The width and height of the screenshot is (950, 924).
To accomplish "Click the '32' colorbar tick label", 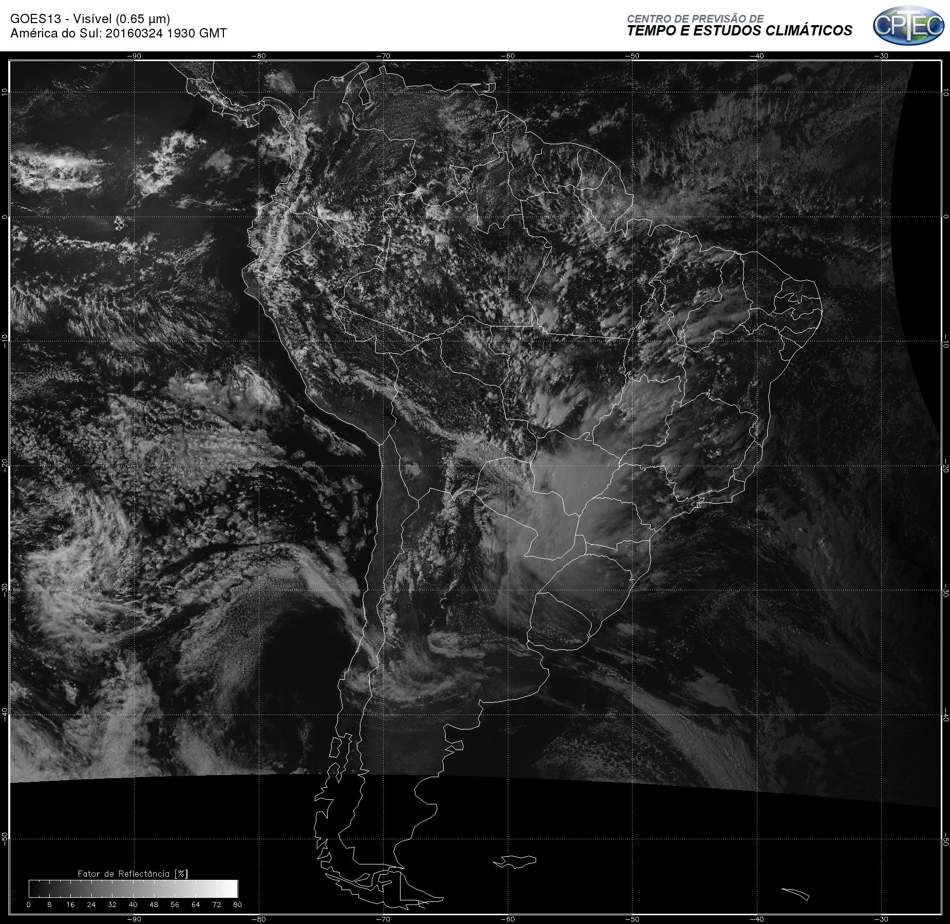I will click(x=112, y=904).
